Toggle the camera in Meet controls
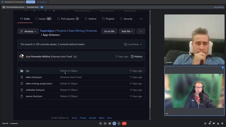 (105, 123)
